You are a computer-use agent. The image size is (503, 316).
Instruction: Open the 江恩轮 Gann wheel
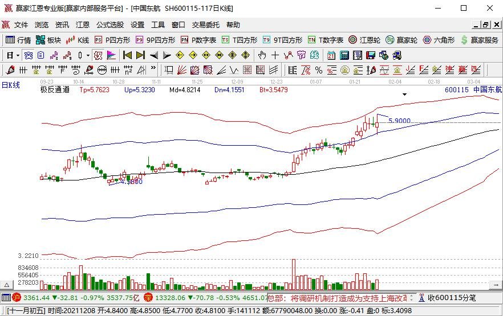364,40
